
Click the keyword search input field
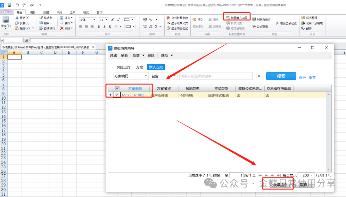click(216, 76)
